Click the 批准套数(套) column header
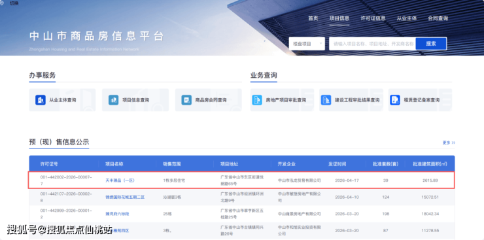This screenshot has width=484, height=240. click(385, 163)
